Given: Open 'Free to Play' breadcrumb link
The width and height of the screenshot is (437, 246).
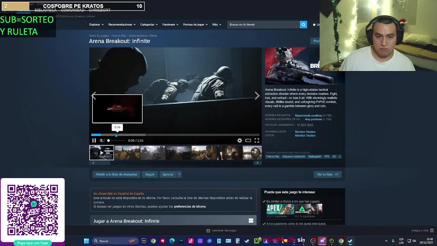Looking at the screenshot, I should (x=119, y=36).
